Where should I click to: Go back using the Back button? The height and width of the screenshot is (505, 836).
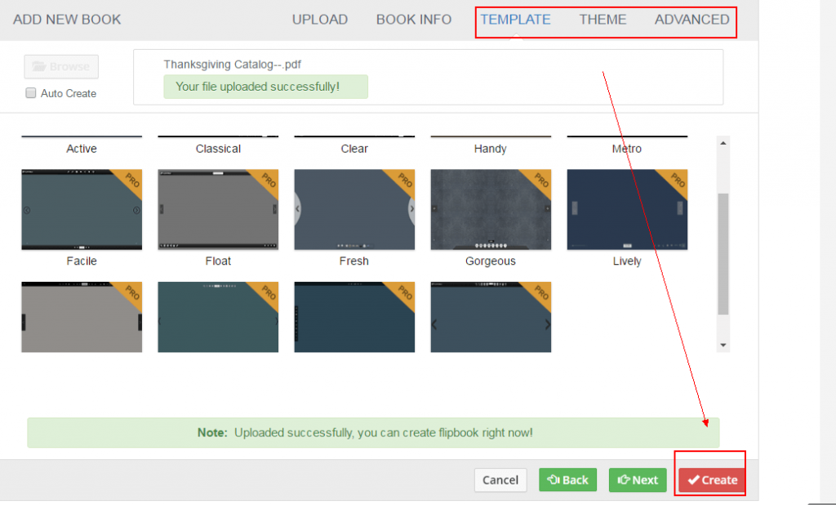click(568, 480)
